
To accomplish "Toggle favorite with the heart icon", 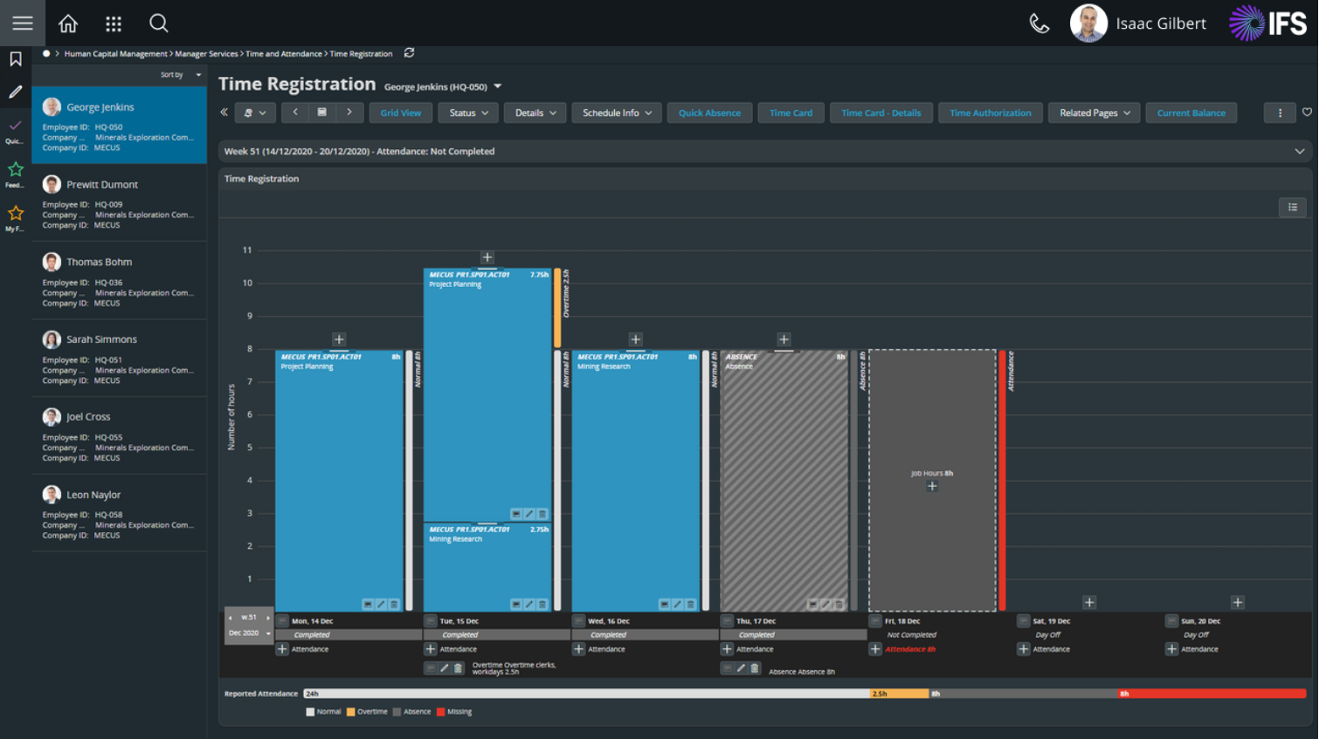I will point(1308,113).
